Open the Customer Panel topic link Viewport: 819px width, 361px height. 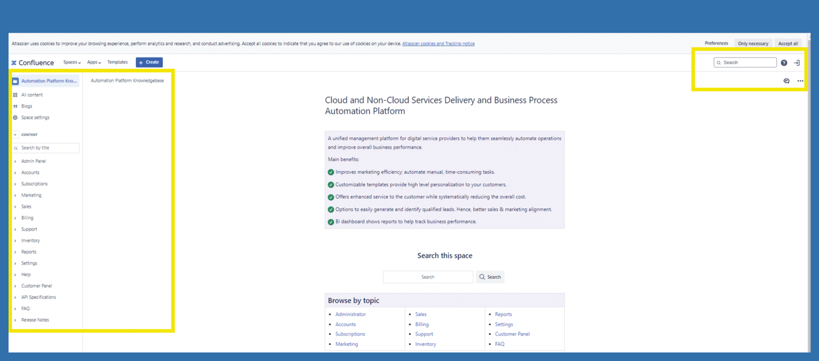click(512, 334)
